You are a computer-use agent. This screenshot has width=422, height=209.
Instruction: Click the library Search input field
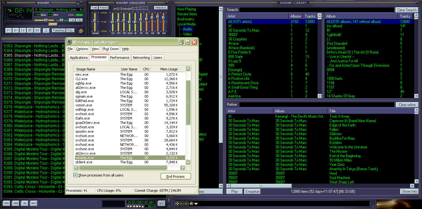(x=317, y=10)
